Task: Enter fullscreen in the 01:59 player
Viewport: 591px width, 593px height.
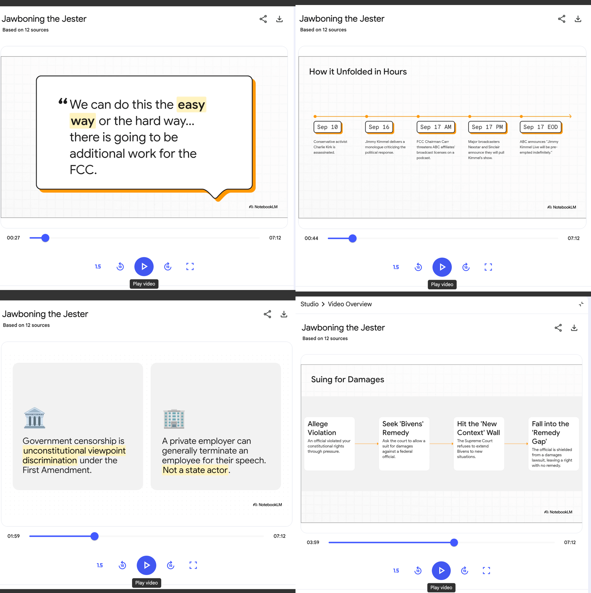Action: tap(193, 565)
